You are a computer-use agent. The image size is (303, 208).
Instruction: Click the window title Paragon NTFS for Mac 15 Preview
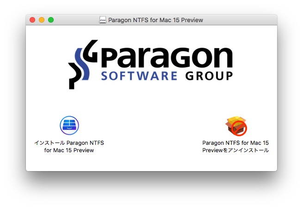155,20
